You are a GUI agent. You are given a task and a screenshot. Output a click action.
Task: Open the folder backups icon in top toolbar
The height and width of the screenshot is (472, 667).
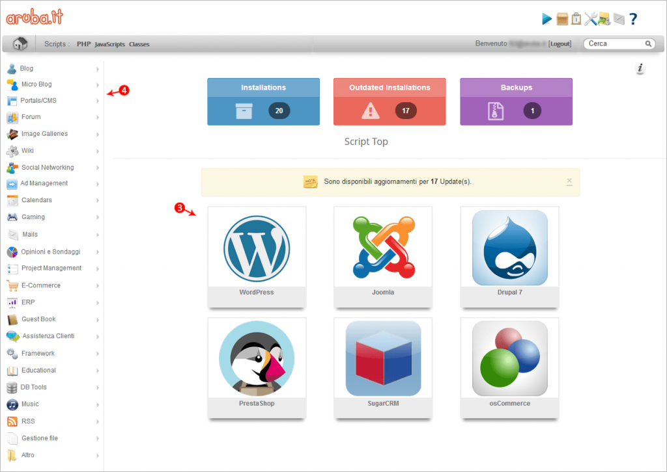point(604,19)
